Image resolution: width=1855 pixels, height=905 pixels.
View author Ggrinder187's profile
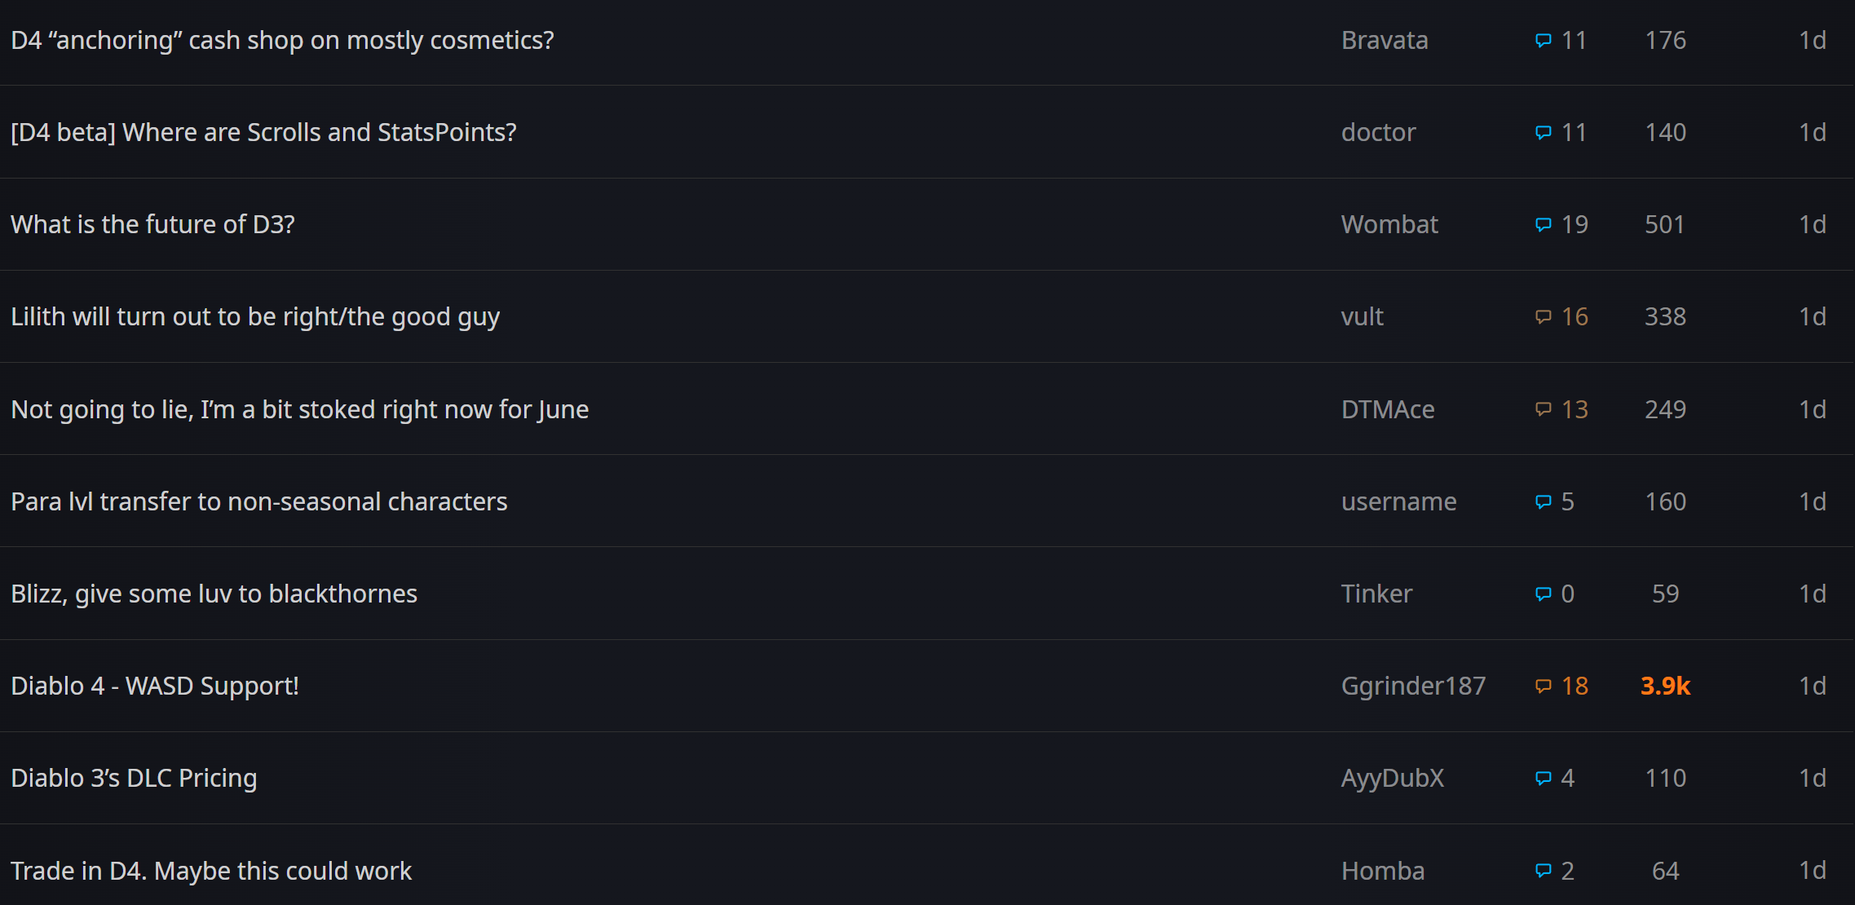[1413, 686]
